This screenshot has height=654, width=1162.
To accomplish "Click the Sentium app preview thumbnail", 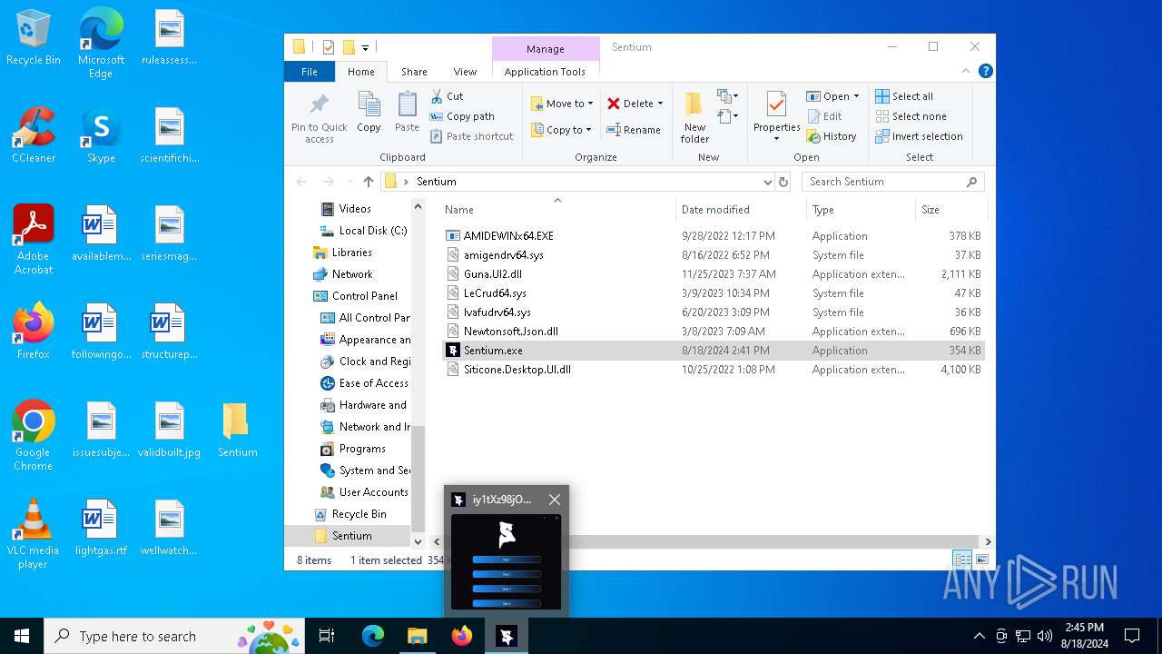I will tap(507, 562).
